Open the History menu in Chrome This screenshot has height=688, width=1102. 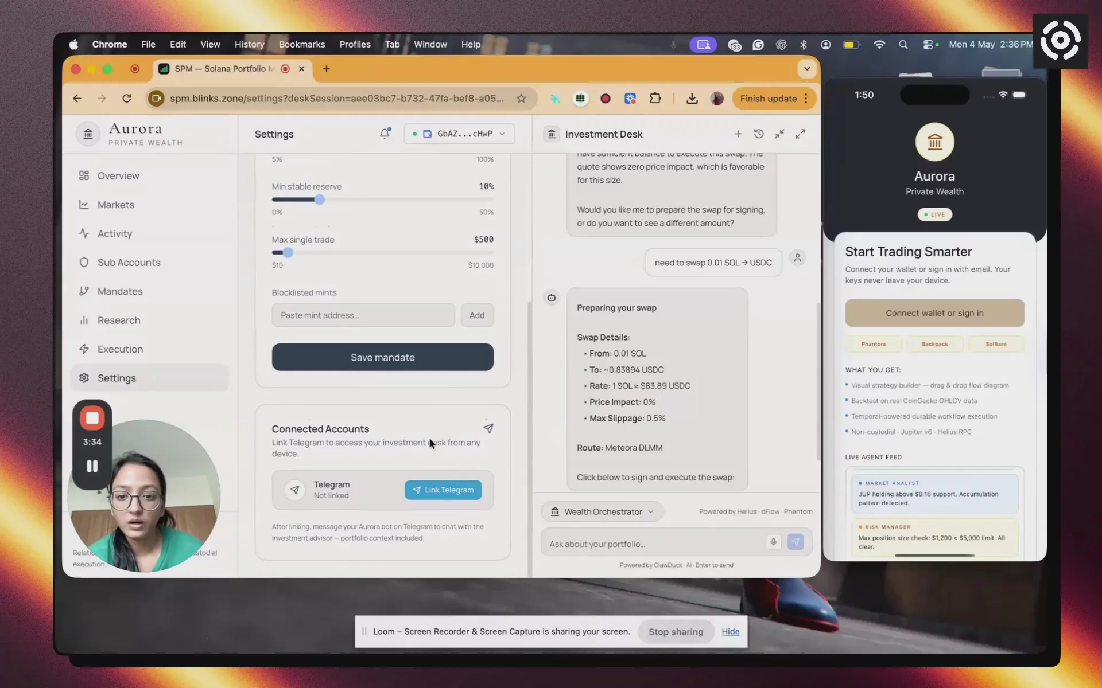(249, 44)
